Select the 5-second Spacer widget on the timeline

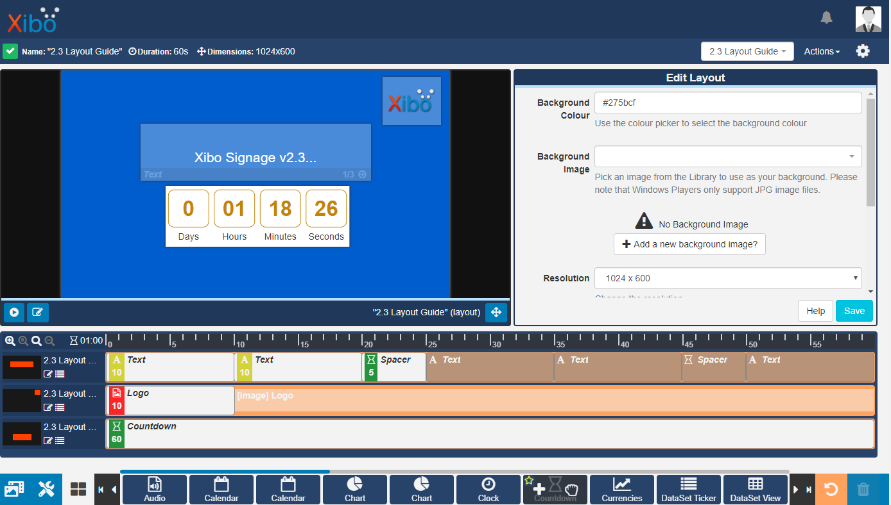394,367
